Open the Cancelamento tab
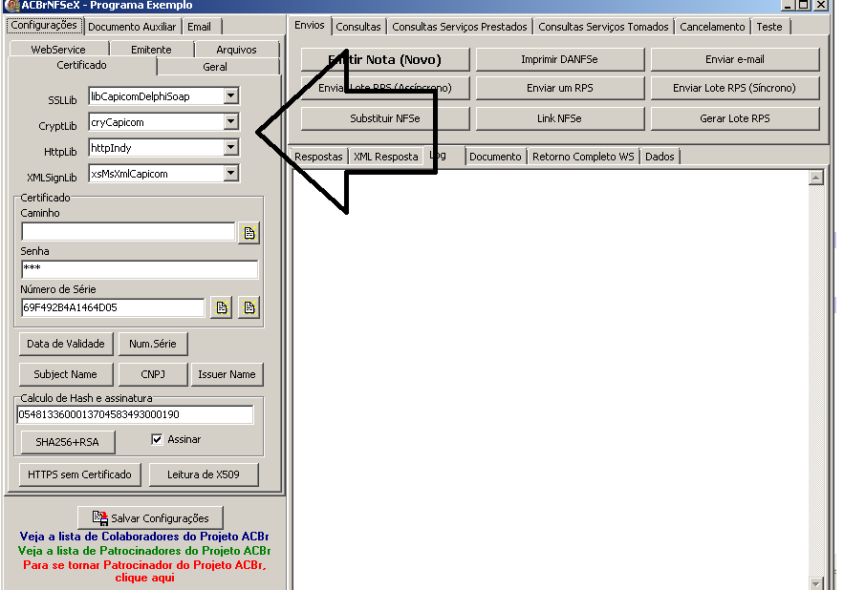 (712, 27)
